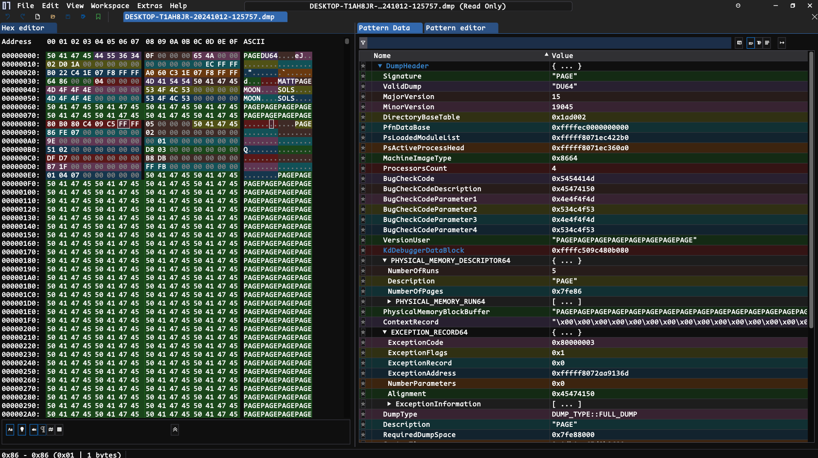Image resolution: width=818 pixels, height=458 pixels.
Task: Toggle the ASCII column (abc) button
Action: tap(34, 429)
